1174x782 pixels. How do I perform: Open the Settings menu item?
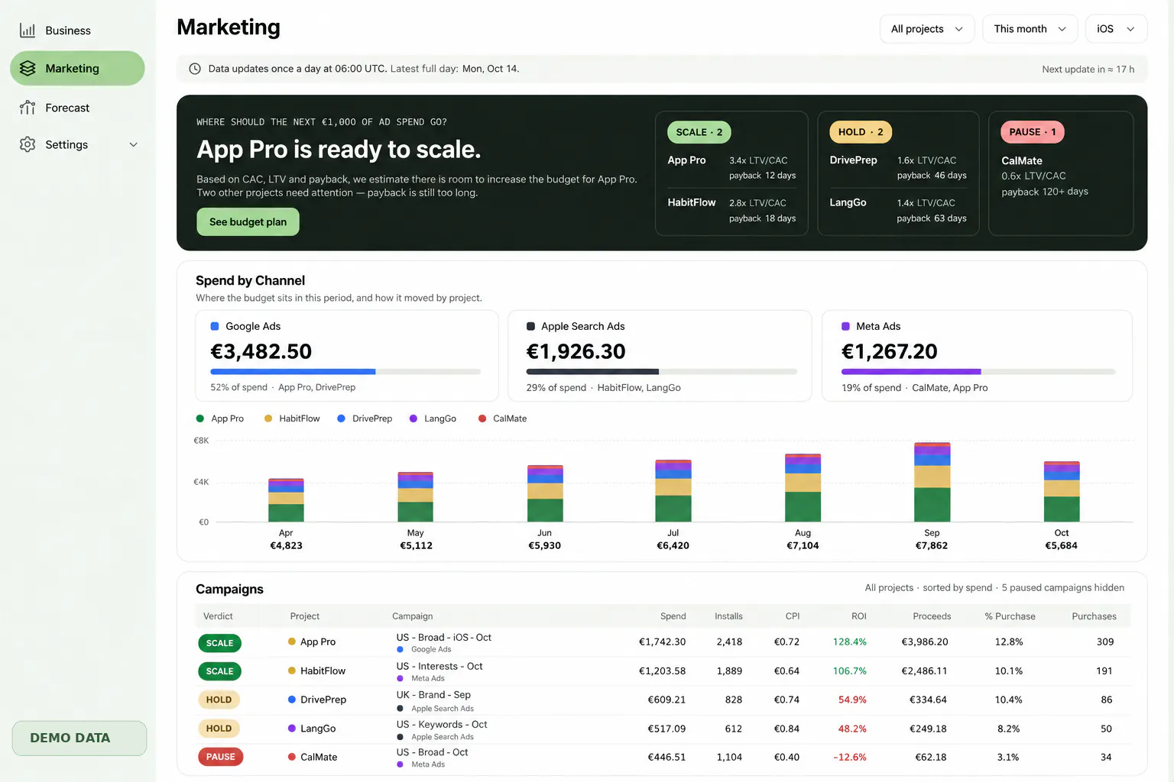(x=77, y=144)
